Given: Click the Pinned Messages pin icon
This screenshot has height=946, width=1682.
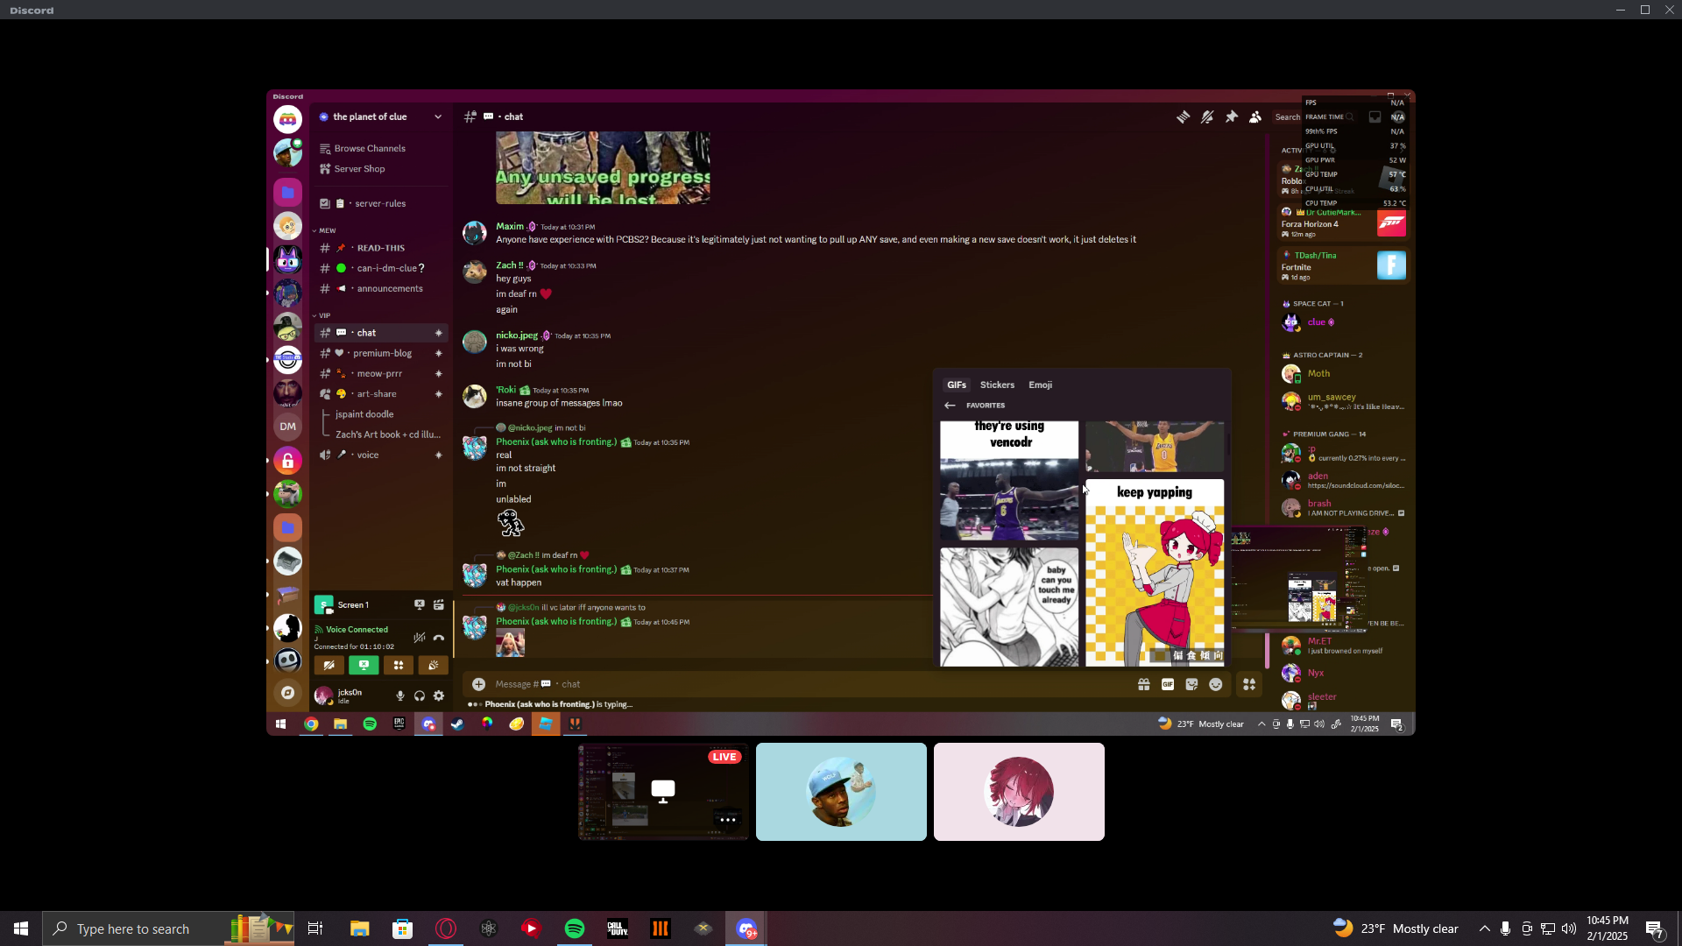Looking at the screenshot, I should click(x=1232, y=116).
